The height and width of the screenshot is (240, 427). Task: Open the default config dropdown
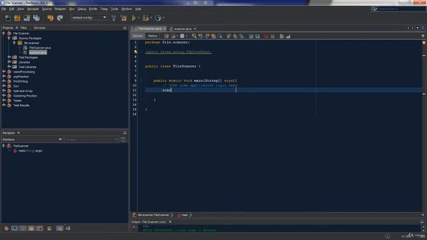(89, 18)
